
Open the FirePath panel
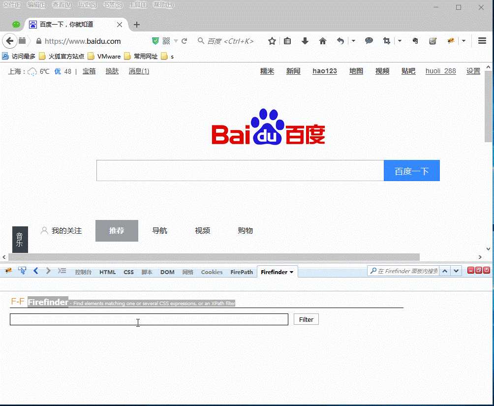[x=242, y=272]
